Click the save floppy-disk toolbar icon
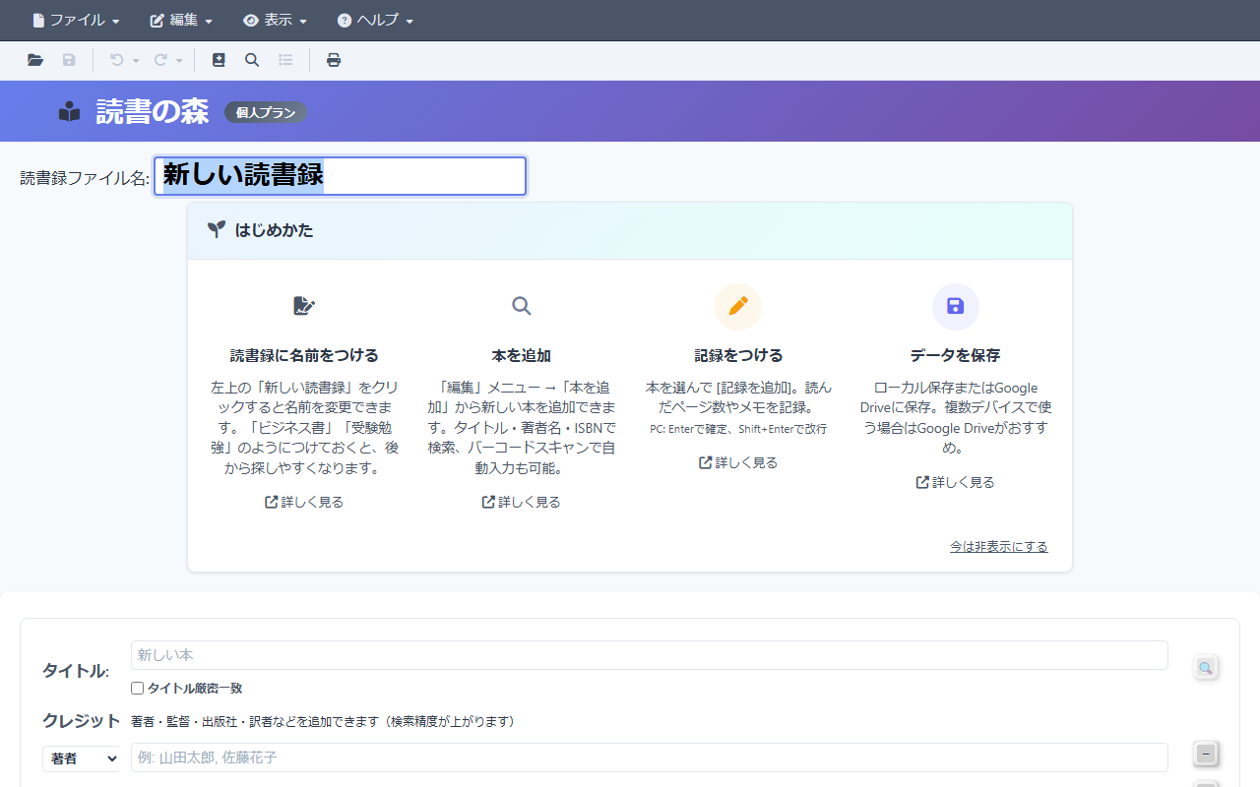1260x787 pixels. tap(69, 60)
